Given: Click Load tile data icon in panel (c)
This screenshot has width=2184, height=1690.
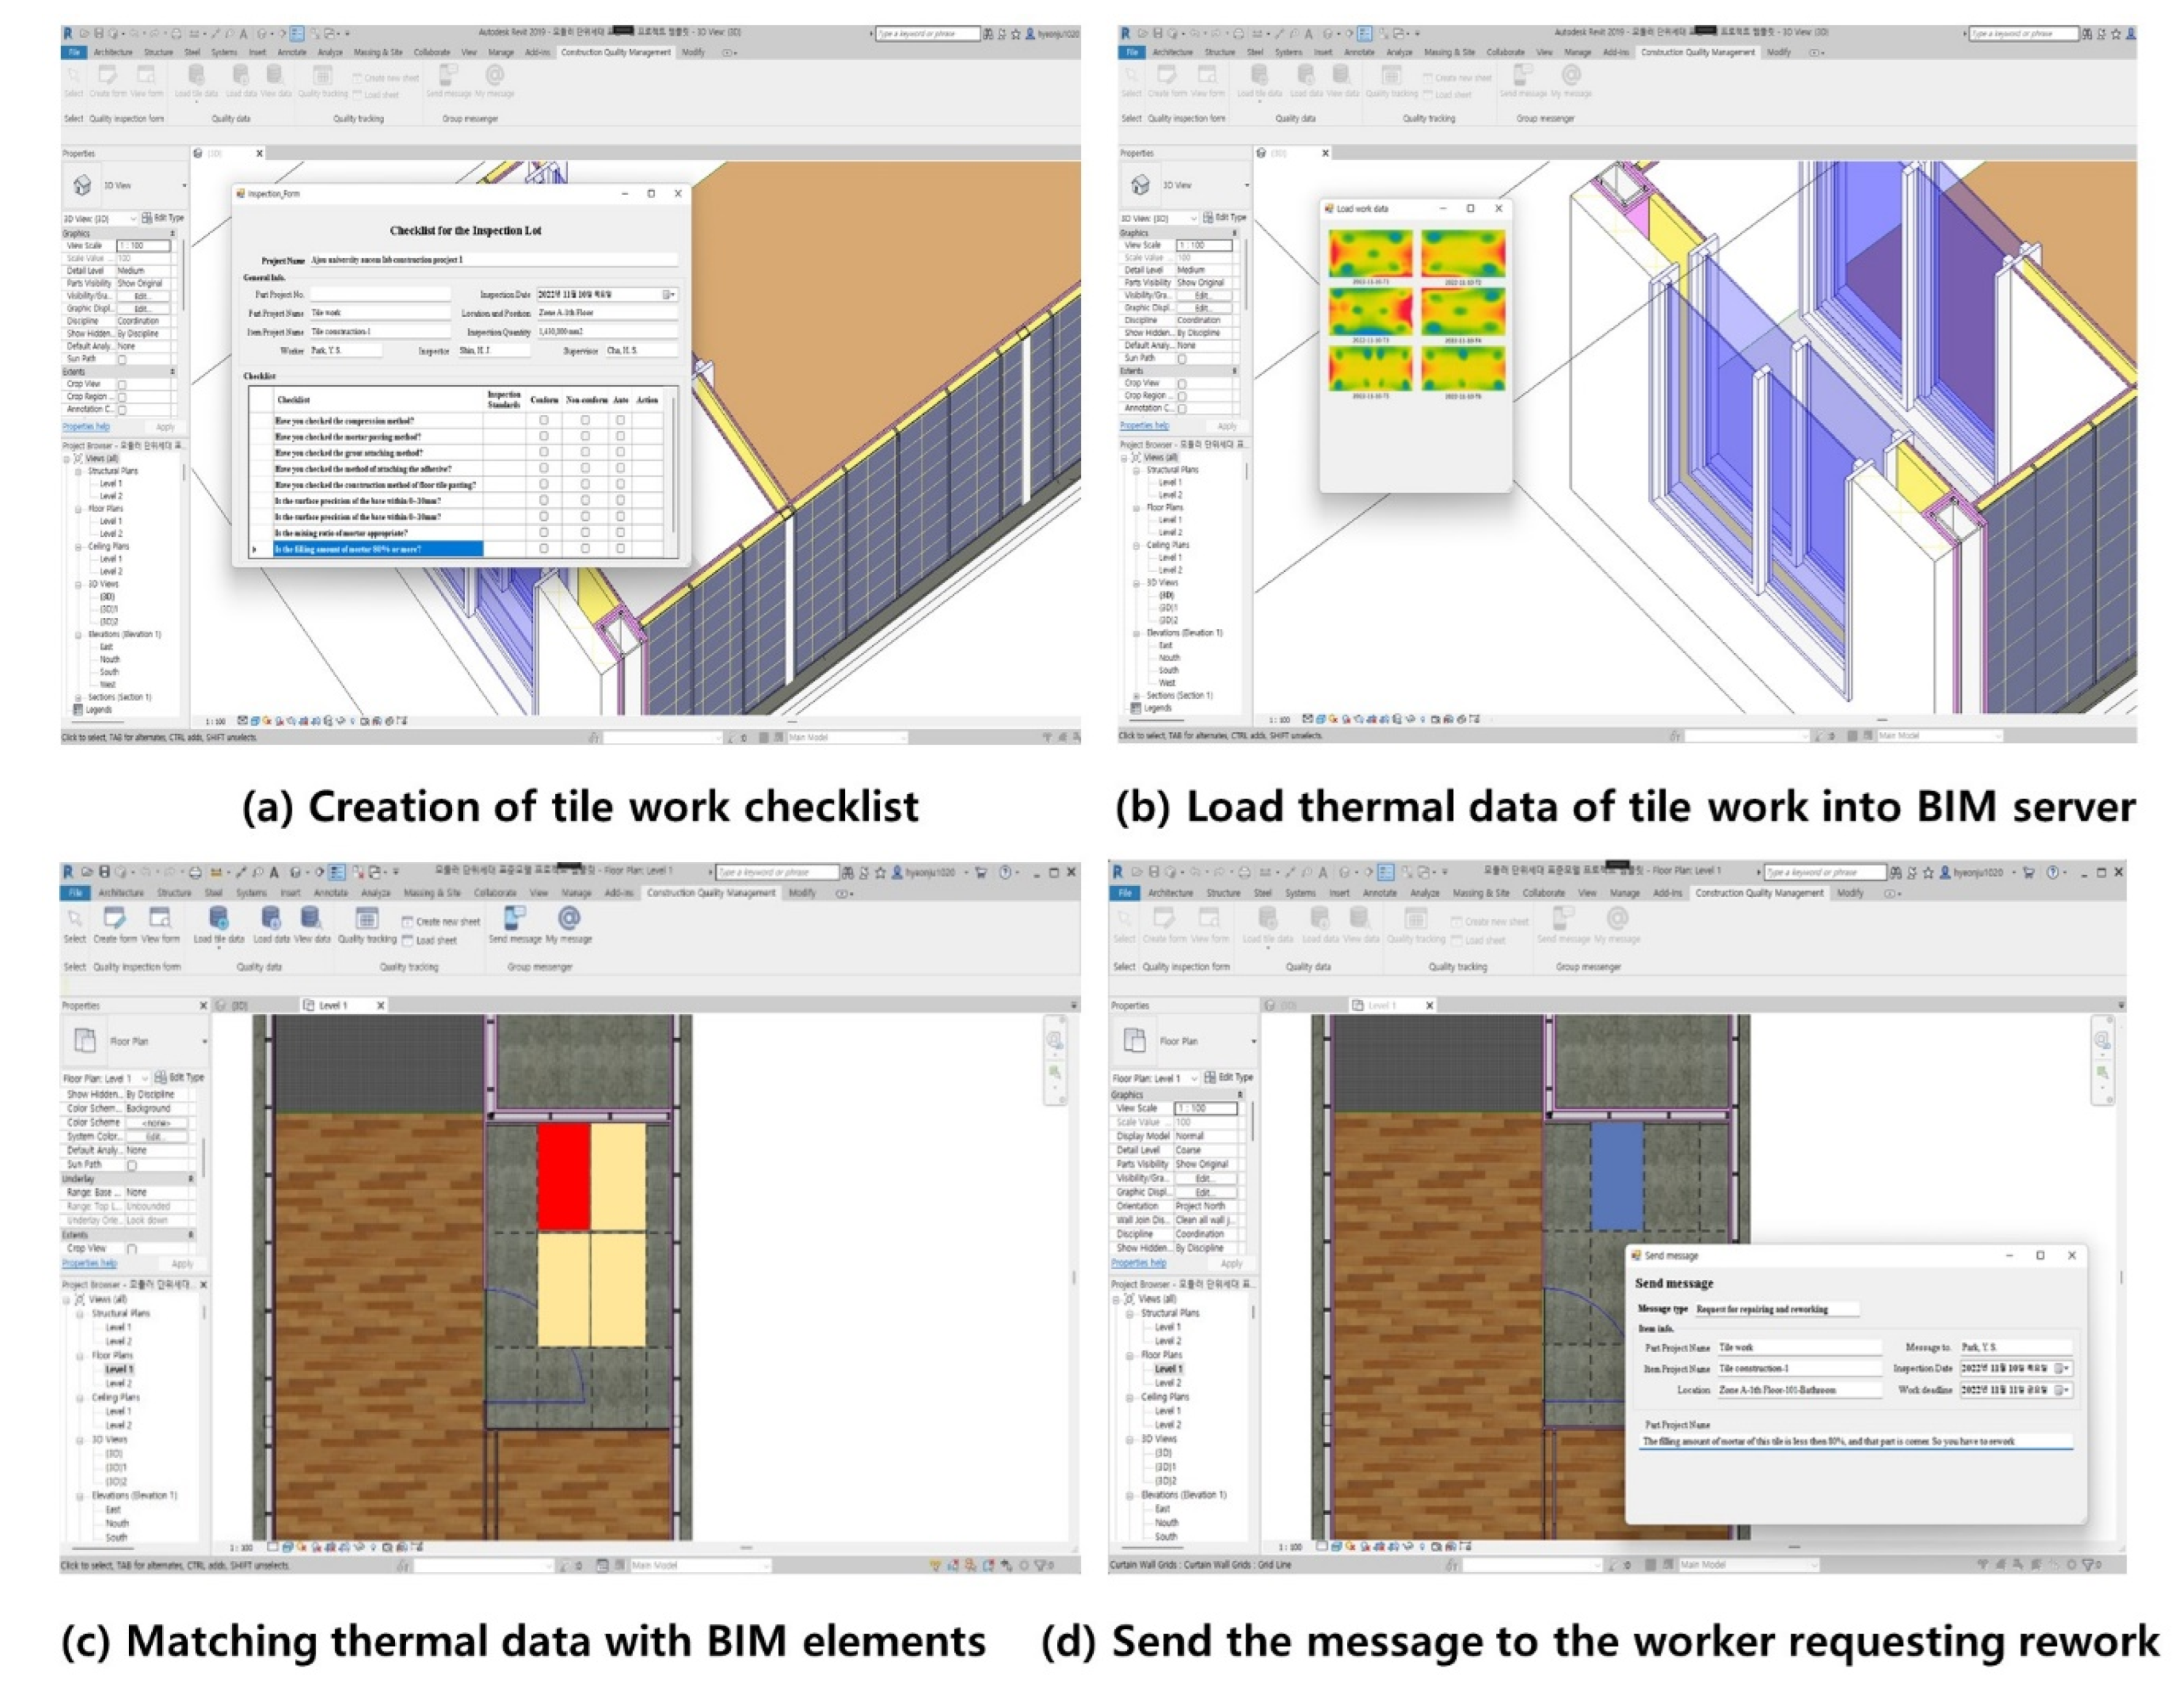Looking at the screenshot, I should coord(218,918).
